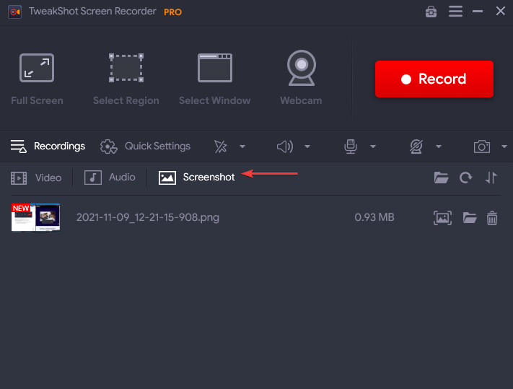Expand the system audio speaker dropdown
The image size is (513, 389).
(307, 147)
